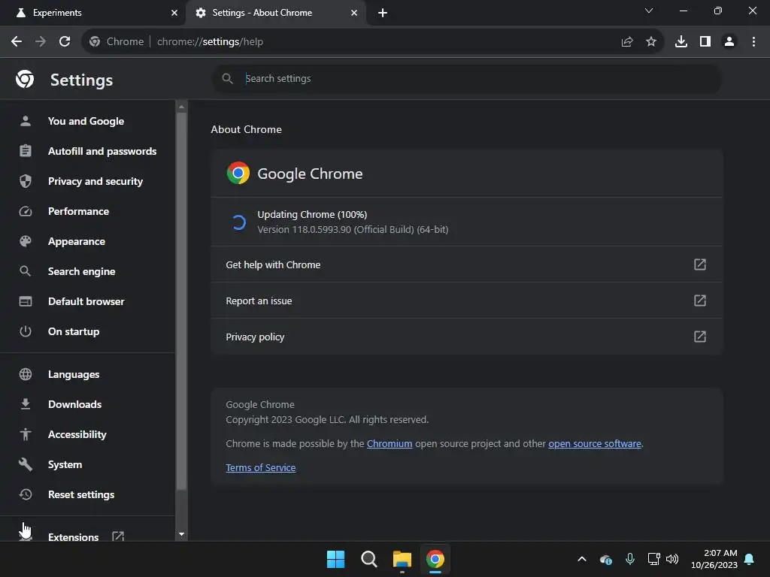Click the Chrome taskbar icon
This screenshot has width=770, height=577.
(x=435, y=559)
